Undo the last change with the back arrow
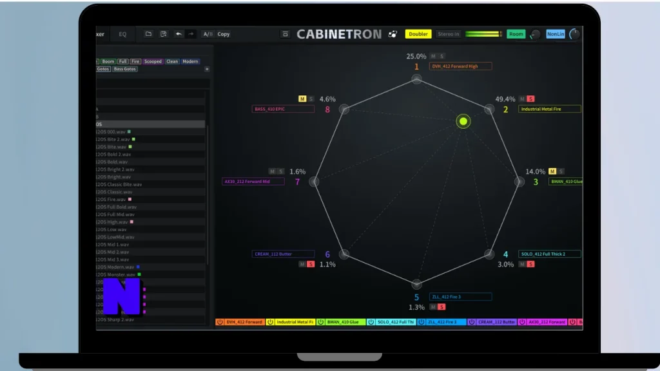The height and width of the screenshot is (371, 660). pos(179,34)
